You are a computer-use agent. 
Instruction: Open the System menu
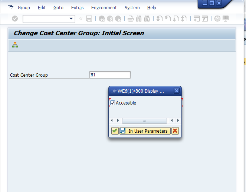click(x=132, y=7)
